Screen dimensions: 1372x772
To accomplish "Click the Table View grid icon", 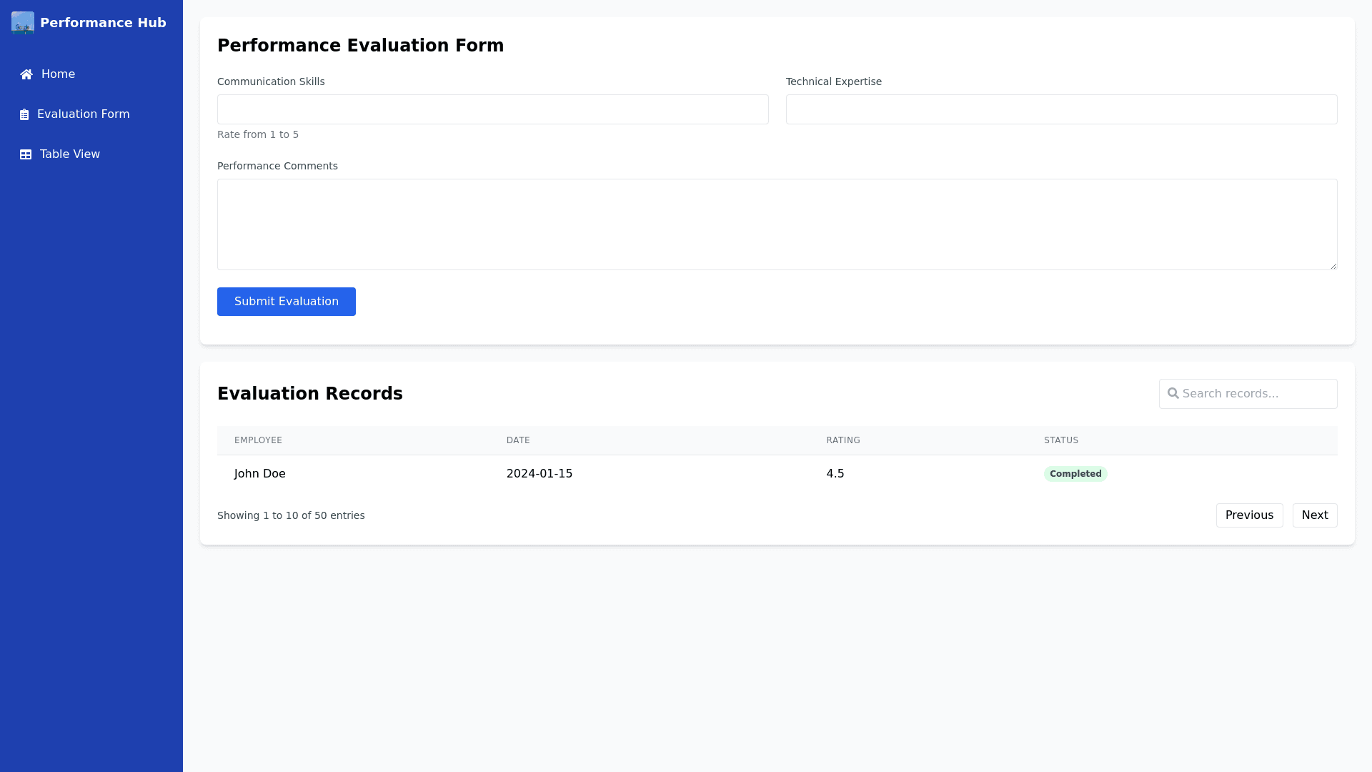I will (26, 154).
